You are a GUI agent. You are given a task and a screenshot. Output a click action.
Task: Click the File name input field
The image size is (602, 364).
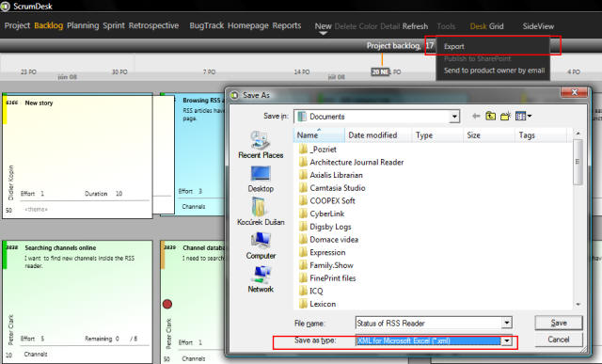point(429,324)
